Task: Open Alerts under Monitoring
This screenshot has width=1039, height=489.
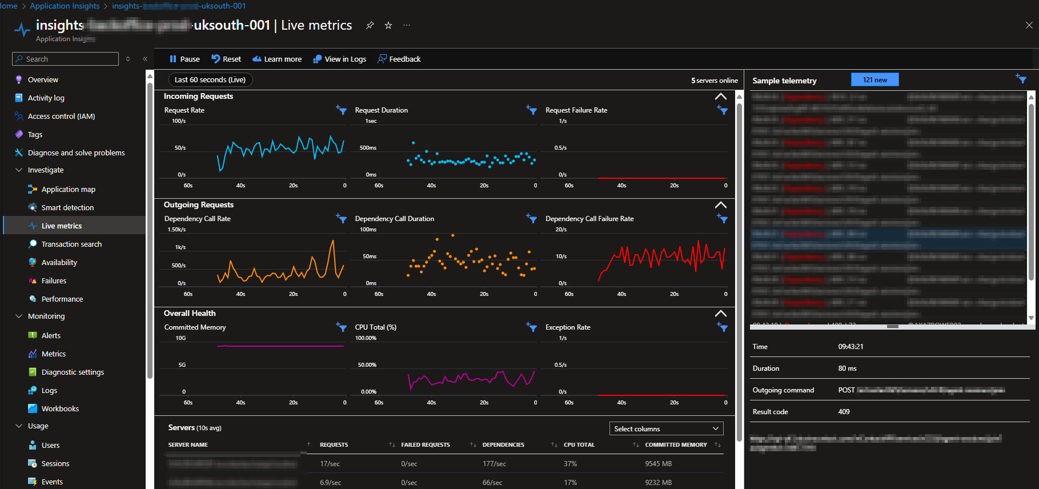Action: click(x=51, y=335)
